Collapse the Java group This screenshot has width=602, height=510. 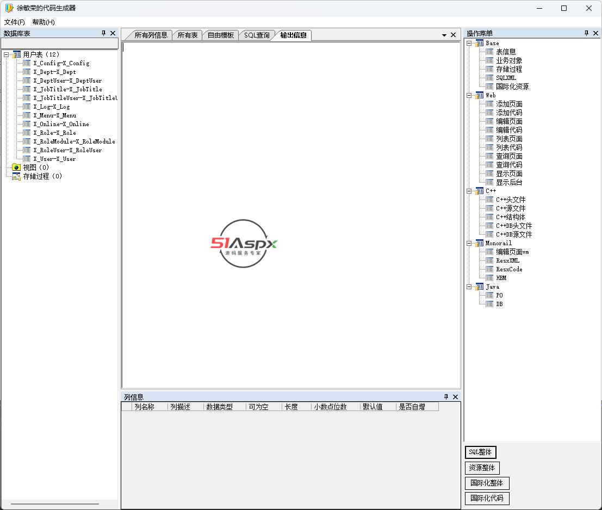(469, 287)
